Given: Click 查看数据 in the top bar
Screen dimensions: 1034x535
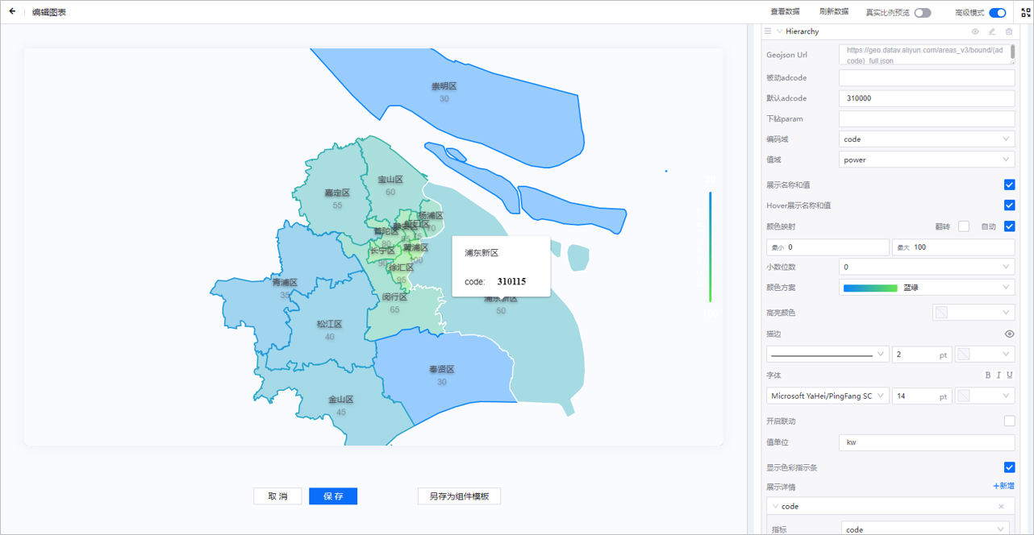Looking at the screenshot, I should click(785, 12).
